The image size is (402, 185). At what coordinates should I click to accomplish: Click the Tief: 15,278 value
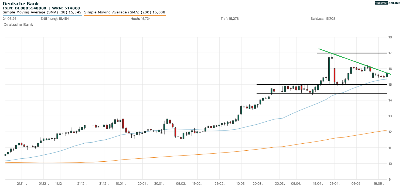coord(230,19)
